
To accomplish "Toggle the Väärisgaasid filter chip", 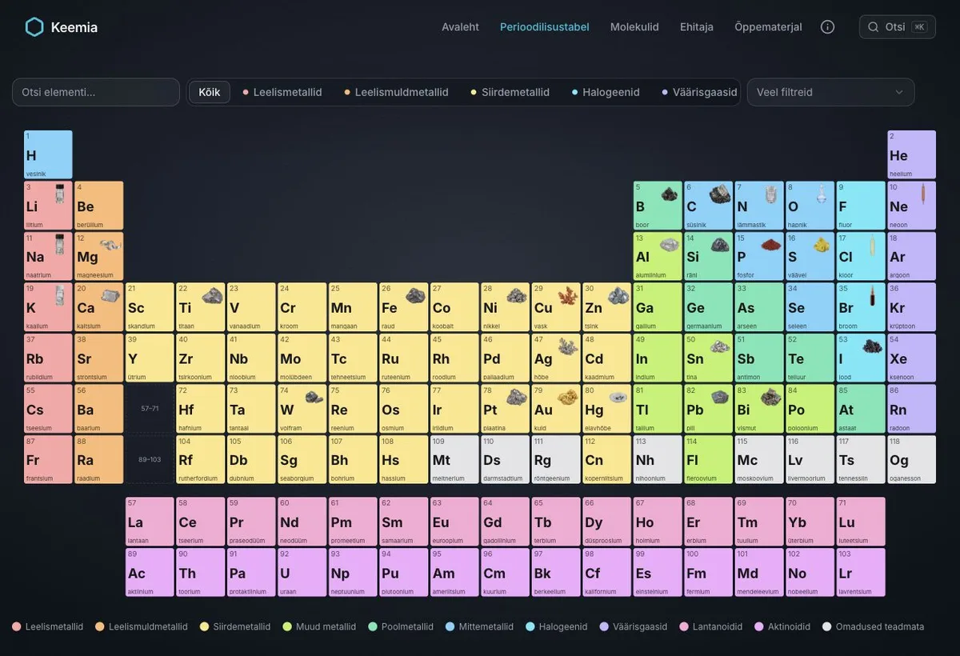I will pos(699,92).
